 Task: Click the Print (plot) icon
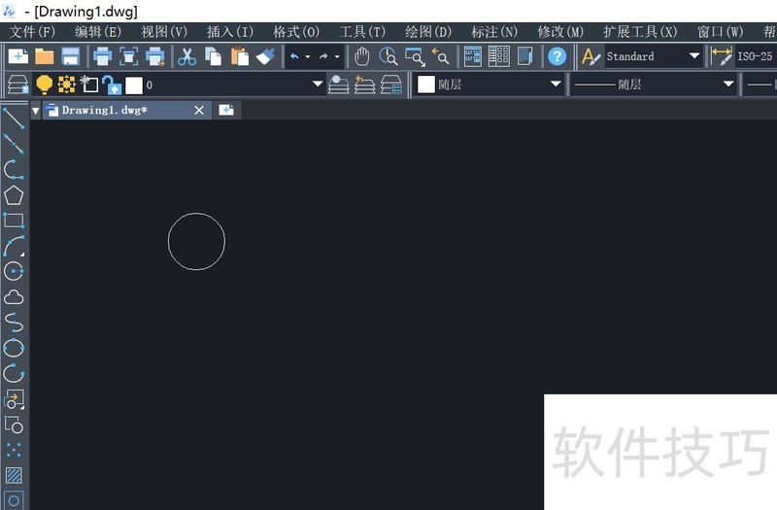tap(103, 56)
